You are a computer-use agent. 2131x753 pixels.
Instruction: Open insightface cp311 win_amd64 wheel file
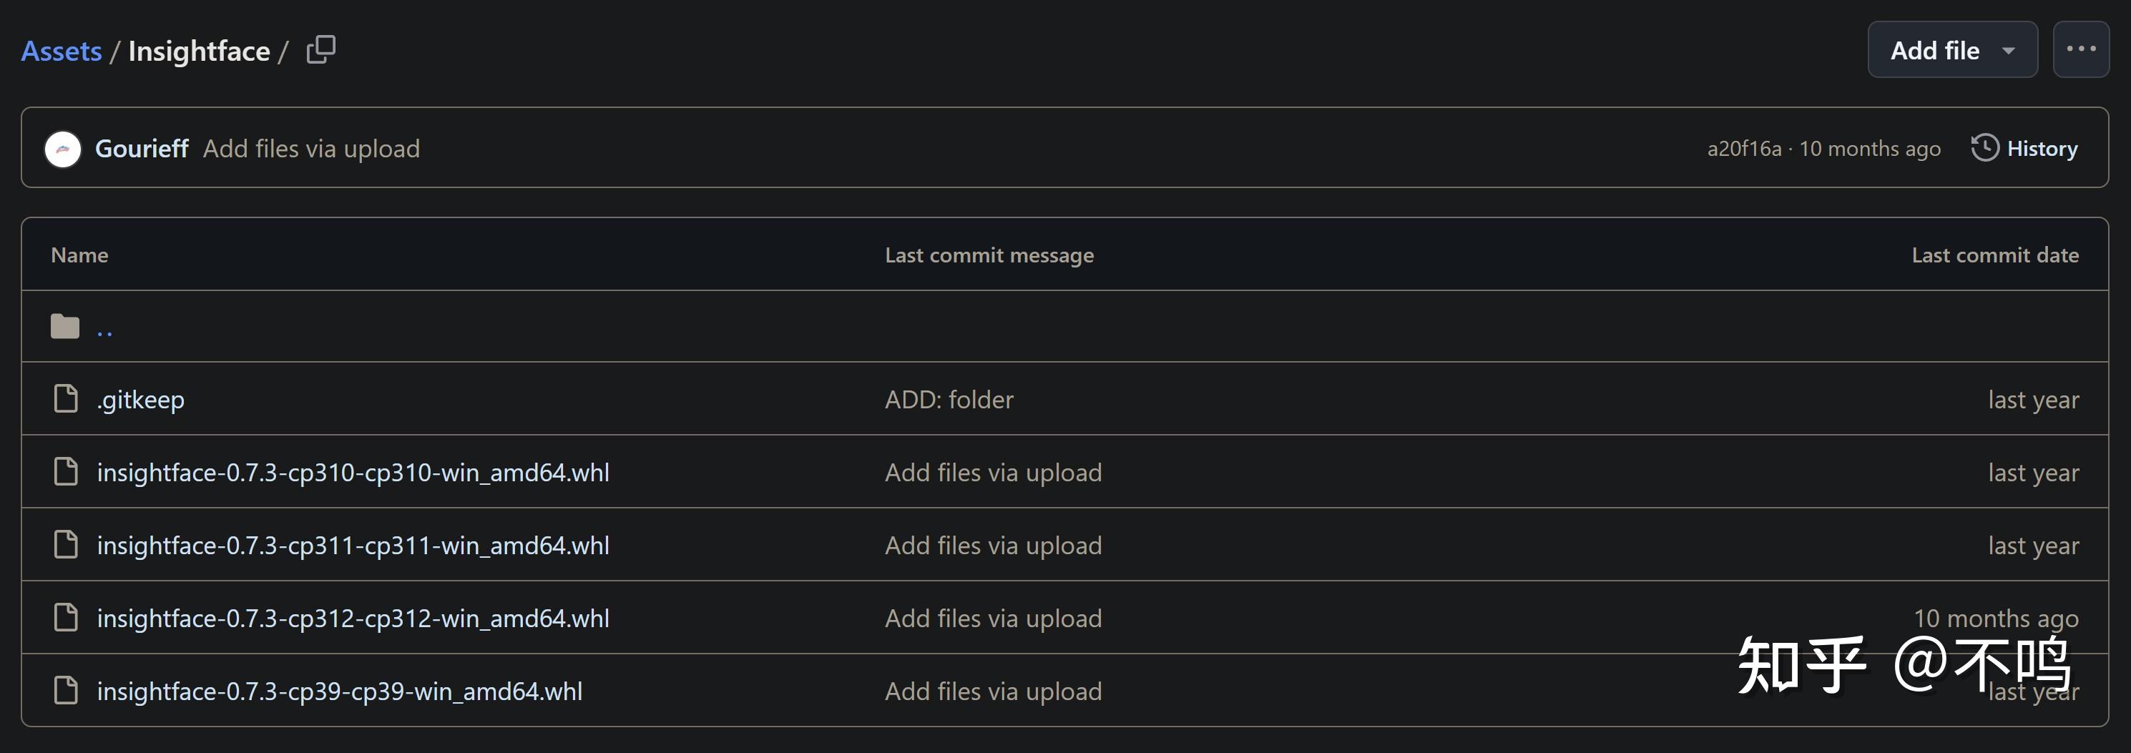pyautogui.click(x=353, y=546)
